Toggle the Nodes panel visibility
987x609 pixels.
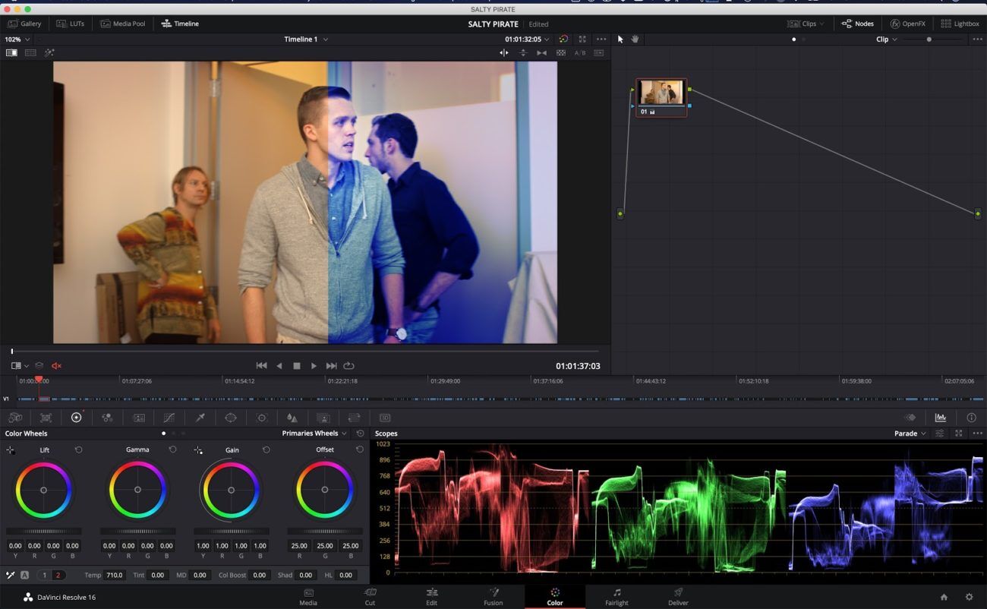tap(857, 24)
